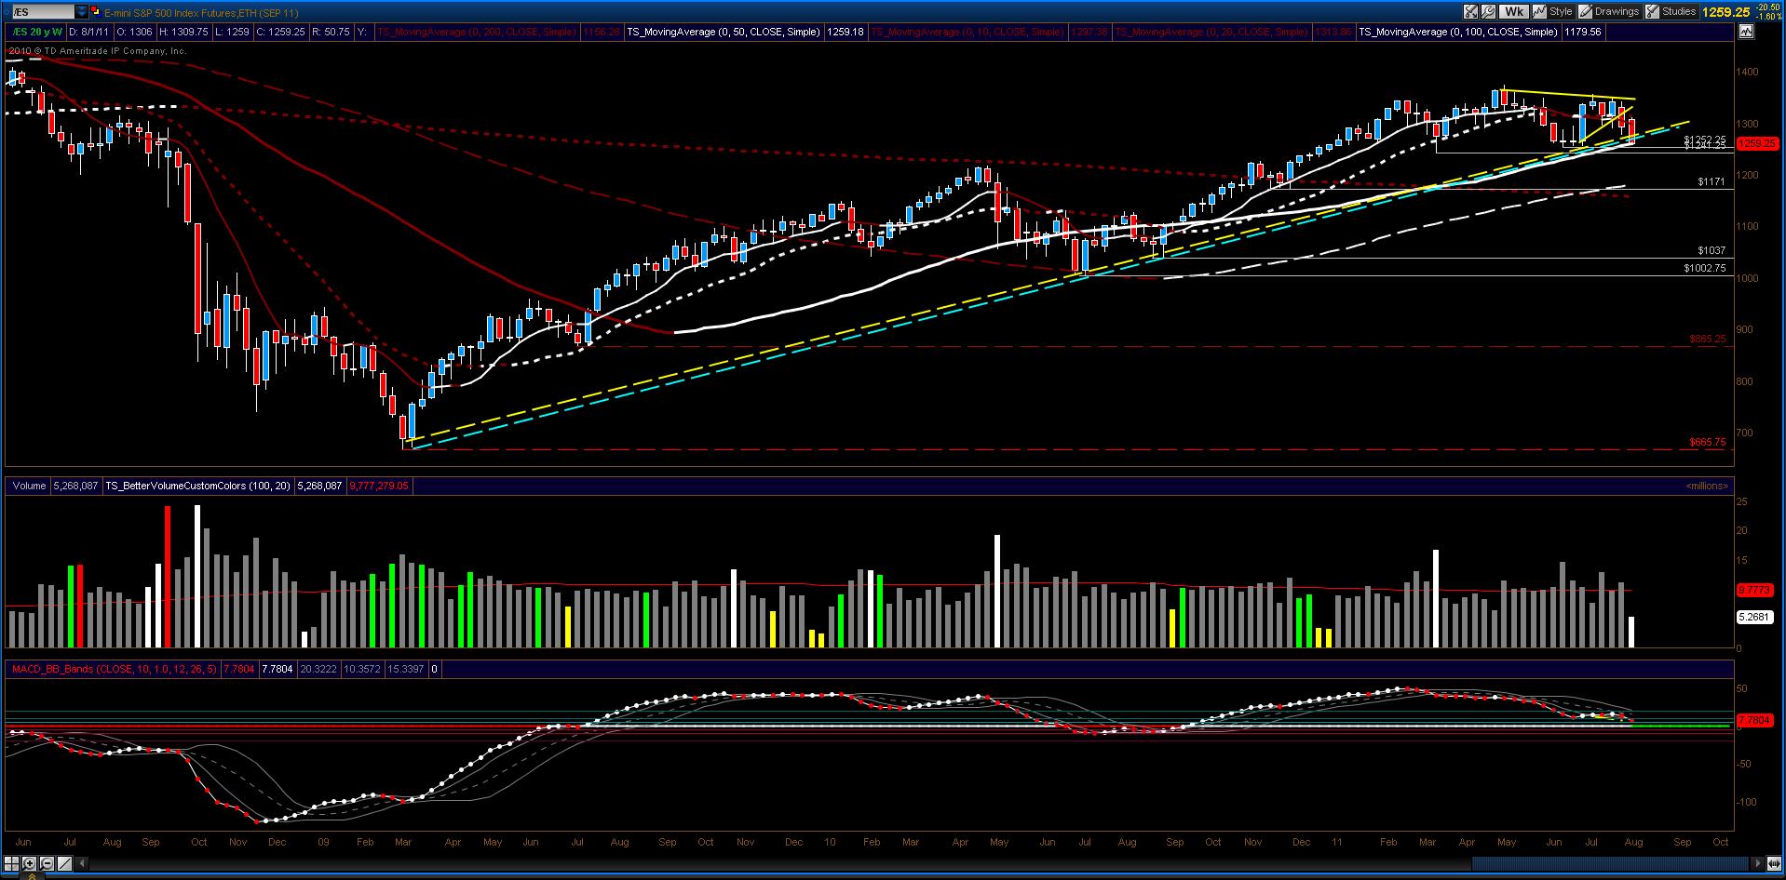Click the 1179.56 moving average value

coord(1583,32)
